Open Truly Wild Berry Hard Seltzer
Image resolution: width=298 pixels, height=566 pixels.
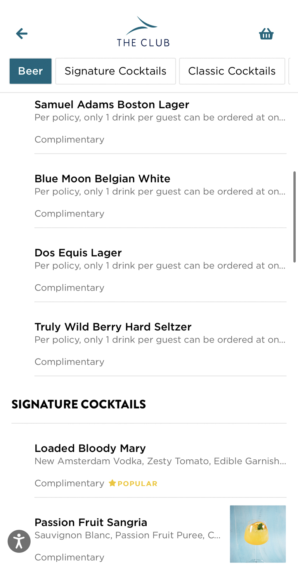point(113,327)
